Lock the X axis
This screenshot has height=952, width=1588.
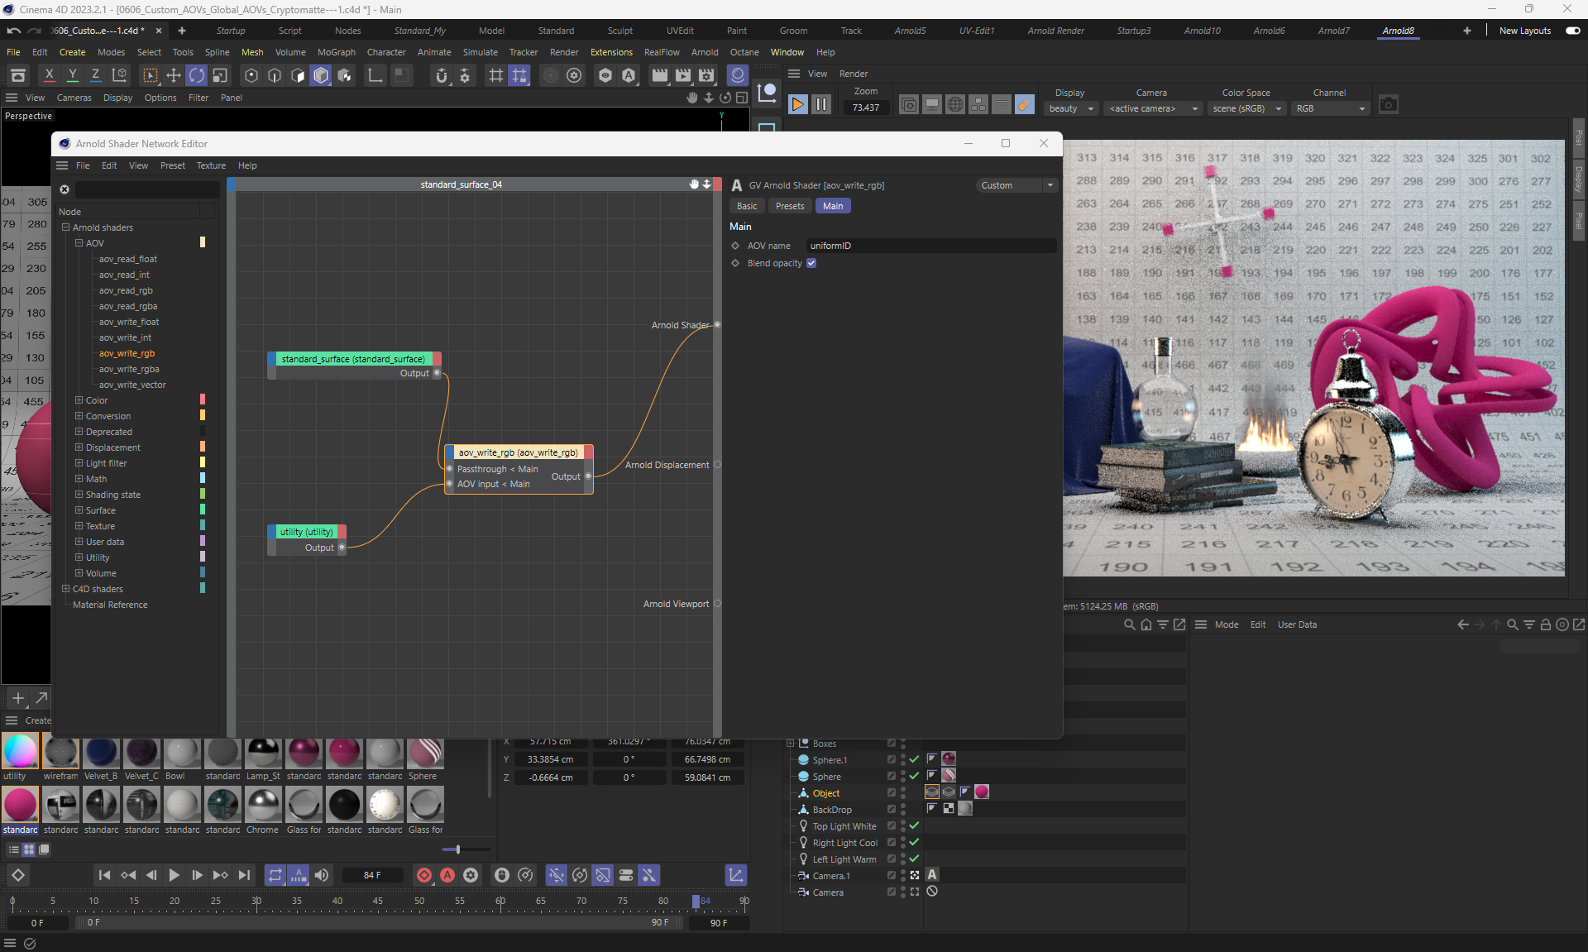pyautogui.click(x=49, y=76)
